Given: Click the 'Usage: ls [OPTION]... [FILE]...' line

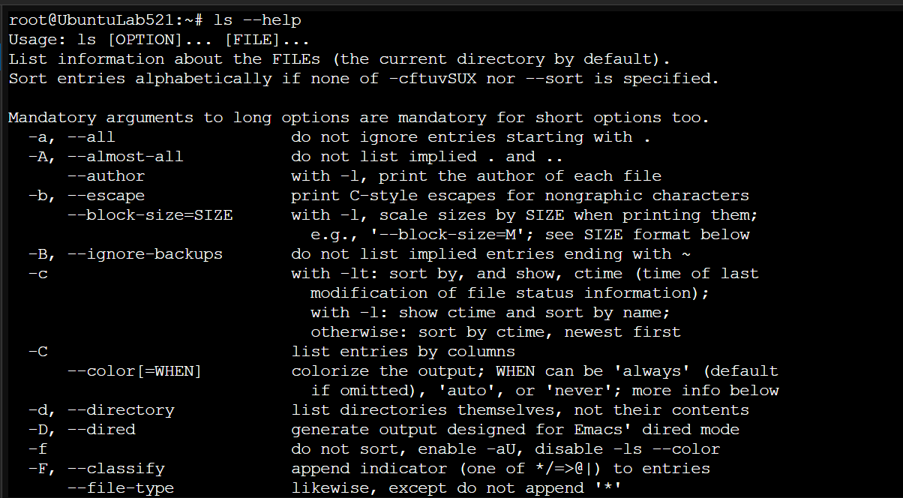Looking at the screenshot, I should tap(158, 40).
